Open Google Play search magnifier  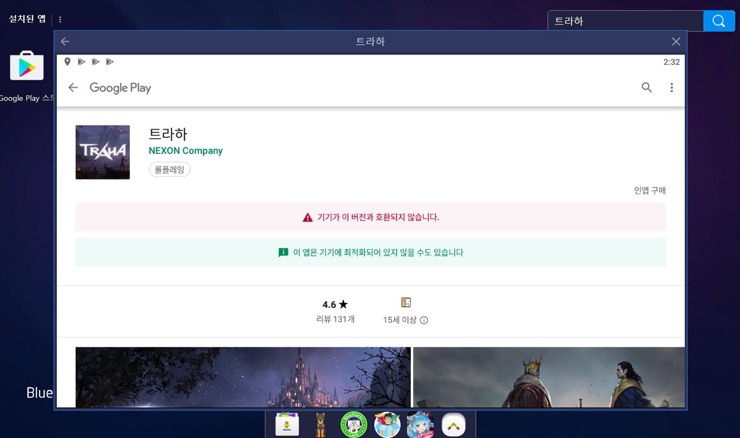pyautogui.click(x=647, y=87)
